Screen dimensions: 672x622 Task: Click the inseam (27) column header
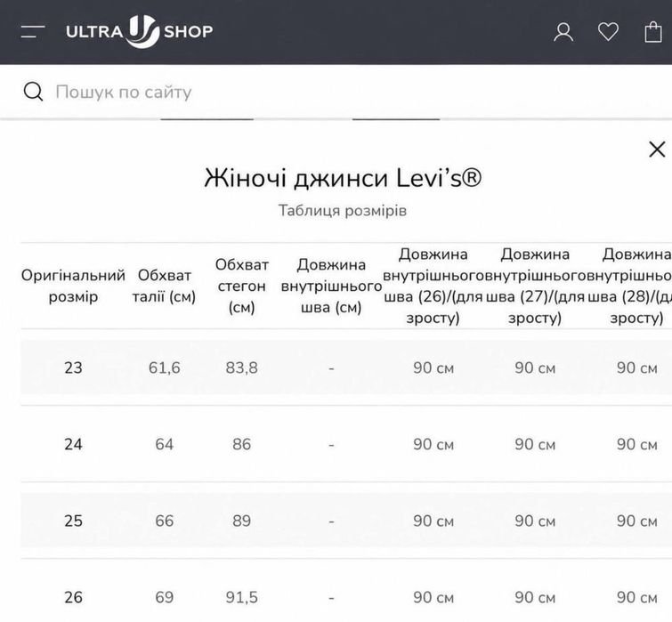click(535, 286)
